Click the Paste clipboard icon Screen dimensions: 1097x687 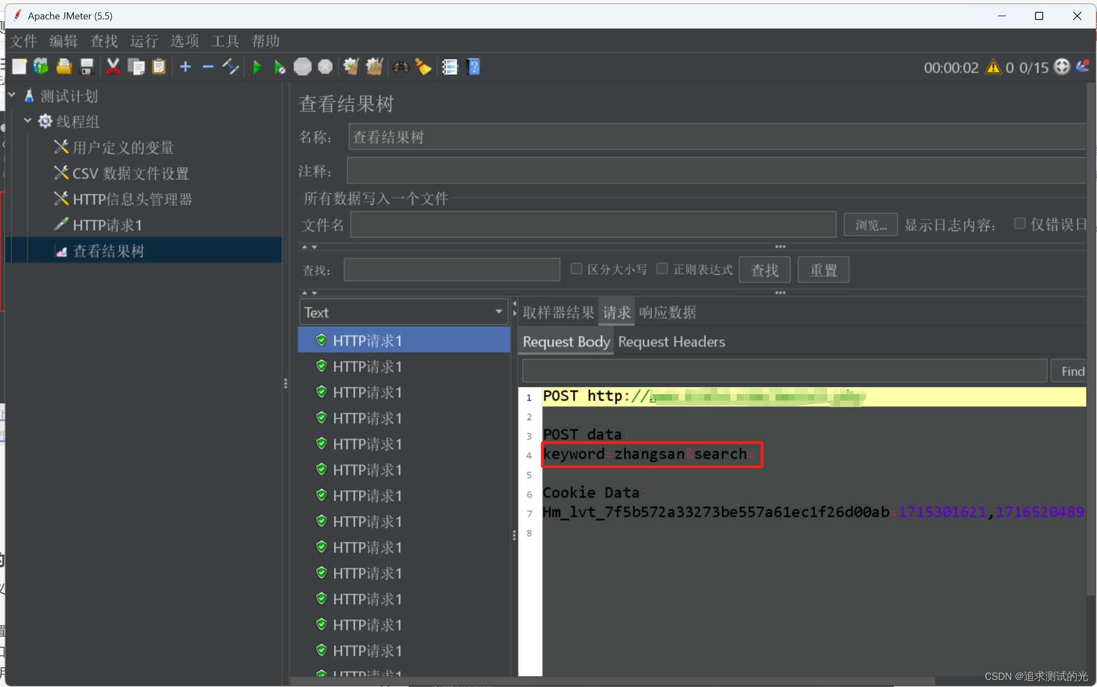(159, 67)
